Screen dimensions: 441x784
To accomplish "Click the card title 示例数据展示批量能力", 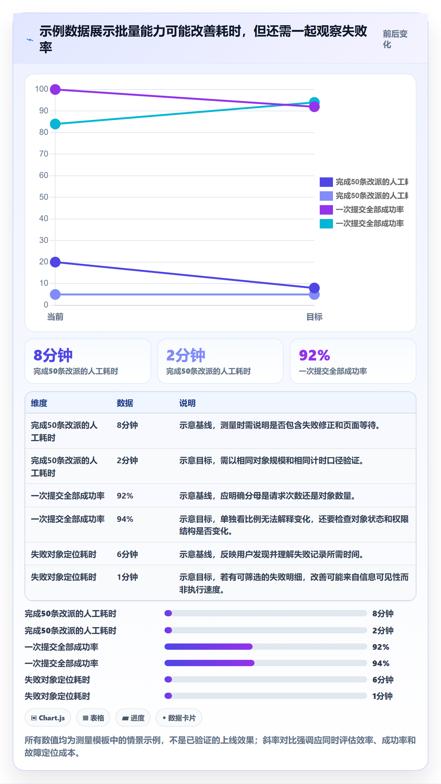I will pos(203,39).
